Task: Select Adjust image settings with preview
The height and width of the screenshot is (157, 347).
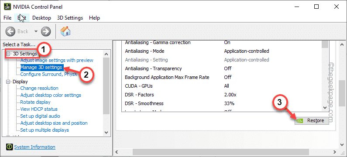Action: 57,60
